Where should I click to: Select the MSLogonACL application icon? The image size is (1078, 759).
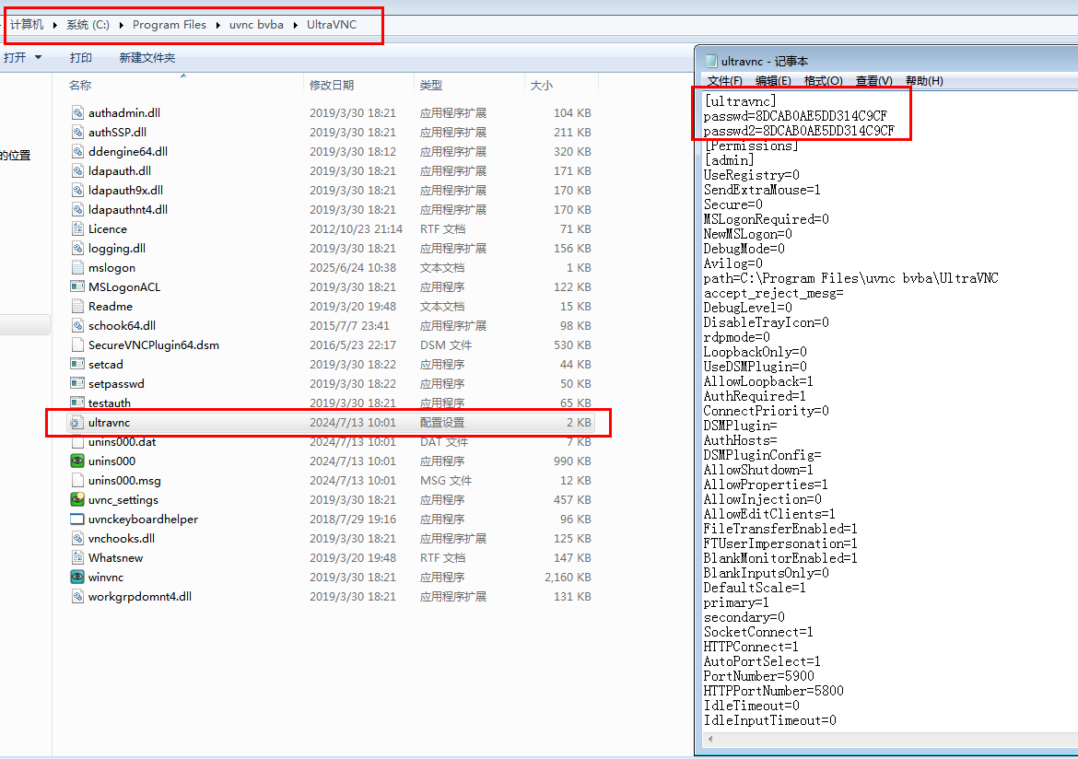point(77,286)
